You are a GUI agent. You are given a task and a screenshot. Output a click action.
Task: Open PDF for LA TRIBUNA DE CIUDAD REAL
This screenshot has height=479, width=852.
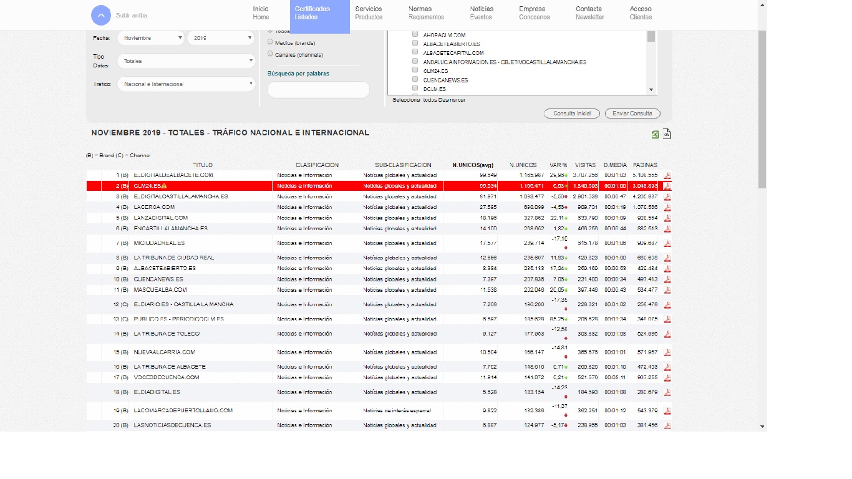tap(667, 258)
